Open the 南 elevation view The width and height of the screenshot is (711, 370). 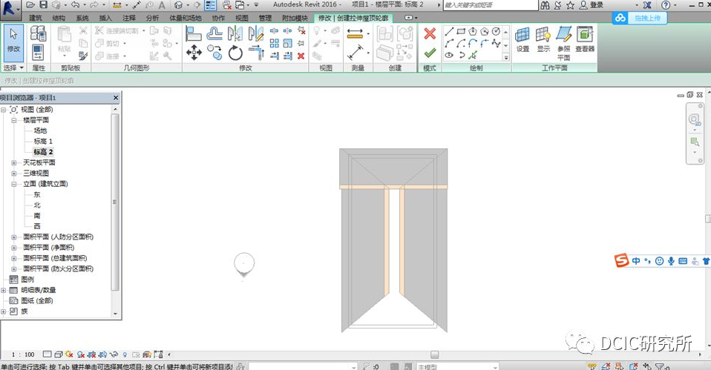click(36, 216)
